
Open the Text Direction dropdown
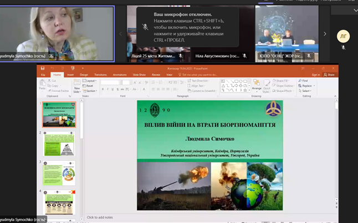(x=198, y=80)
